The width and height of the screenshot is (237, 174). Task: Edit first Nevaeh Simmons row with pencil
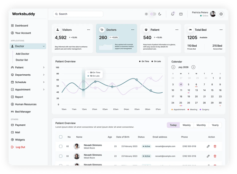[208, 147]
